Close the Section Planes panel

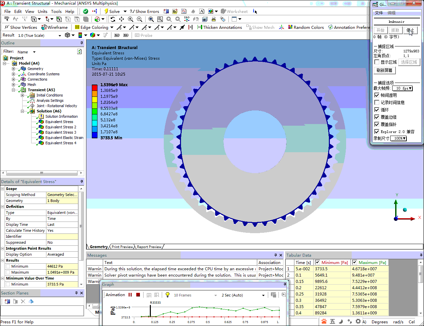pos(82,293)
